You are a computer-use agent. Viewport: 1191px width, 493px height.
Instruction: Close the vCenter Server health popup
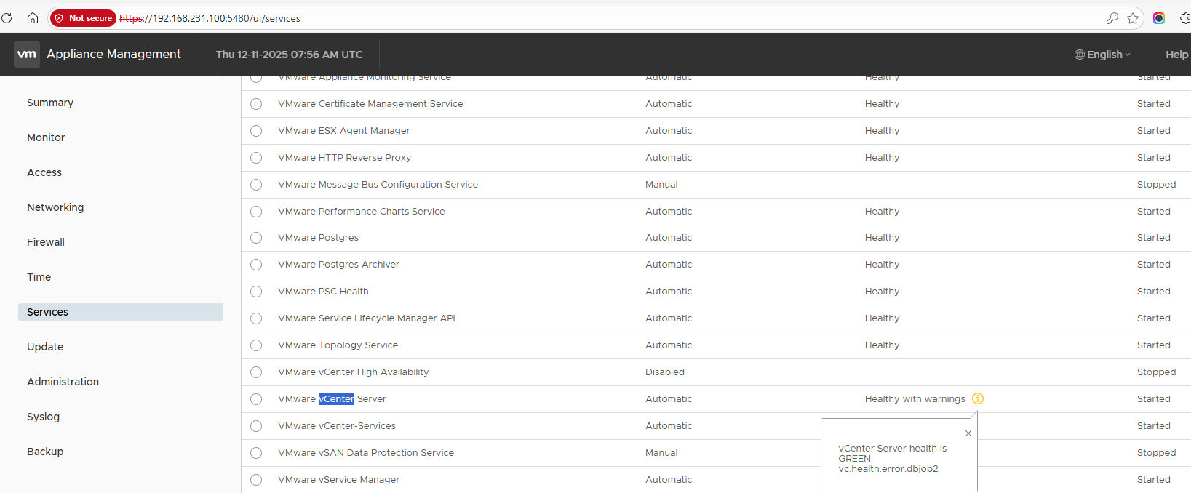[x=968, y=433]
